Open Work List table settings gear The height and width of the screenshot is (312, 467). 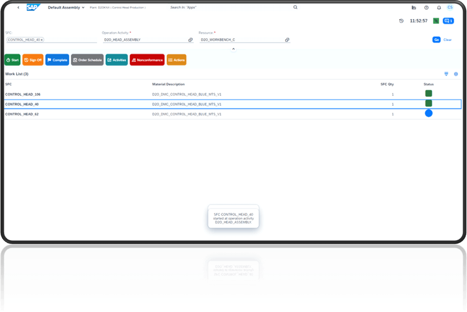pyautogui.click(x=455, y=74)
